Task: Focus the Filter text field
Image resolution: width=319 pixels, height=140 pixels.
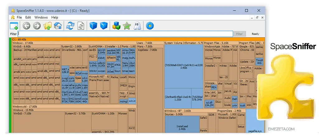Action: coord(125,34)
